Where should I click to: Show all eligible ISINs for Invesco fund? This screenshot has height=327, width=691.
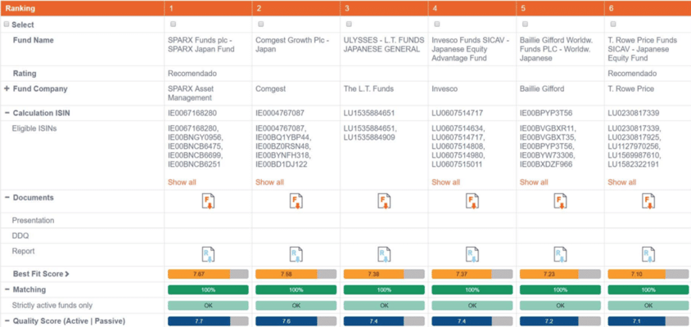(x=445, y=182)
